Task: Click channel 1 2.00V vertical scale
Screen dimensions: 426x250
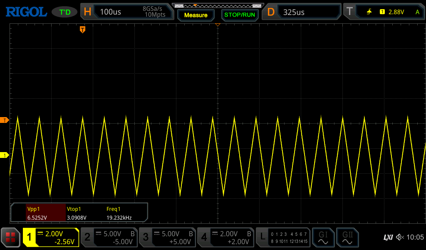Action: point(54,234)
